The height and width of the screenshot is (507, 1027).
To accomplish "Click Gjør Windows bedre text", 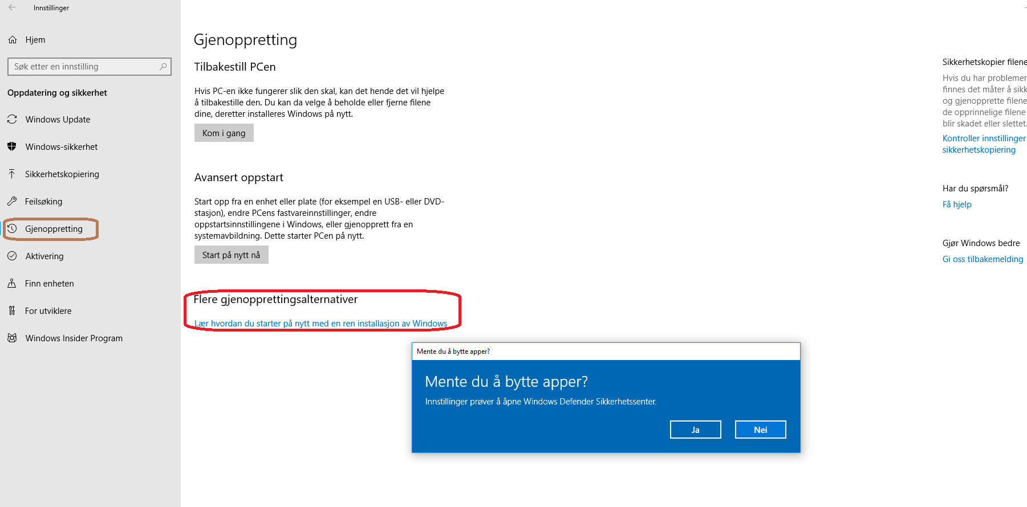I will coord(981,243).
